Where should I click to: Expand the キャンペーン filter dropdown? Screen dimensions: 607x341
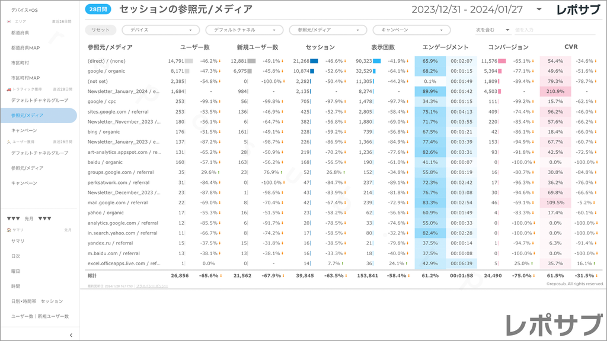pyautogui.click(x=411, y=30)
